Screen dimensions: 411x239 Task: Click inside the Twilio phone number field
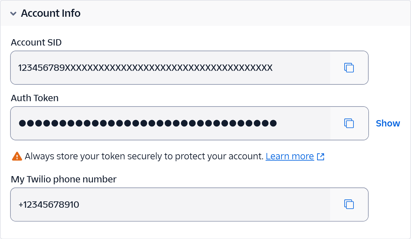[x=158, y=204]
